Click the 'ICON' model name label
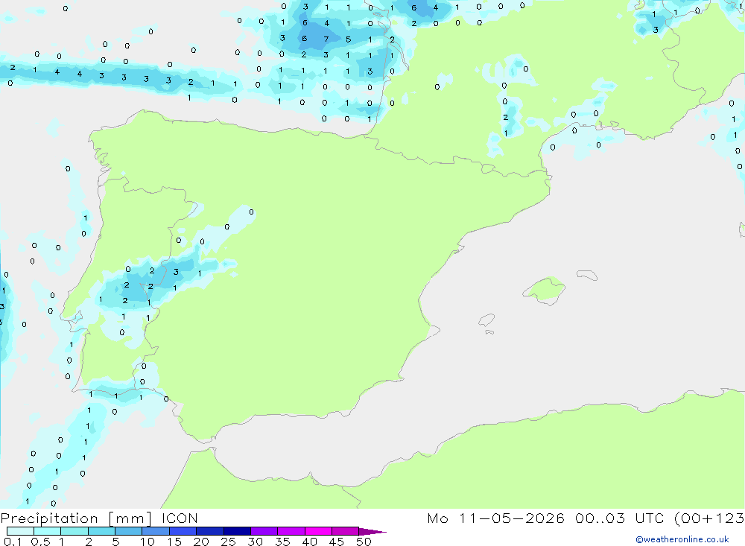Screen dimensions: 745x546 180,518
